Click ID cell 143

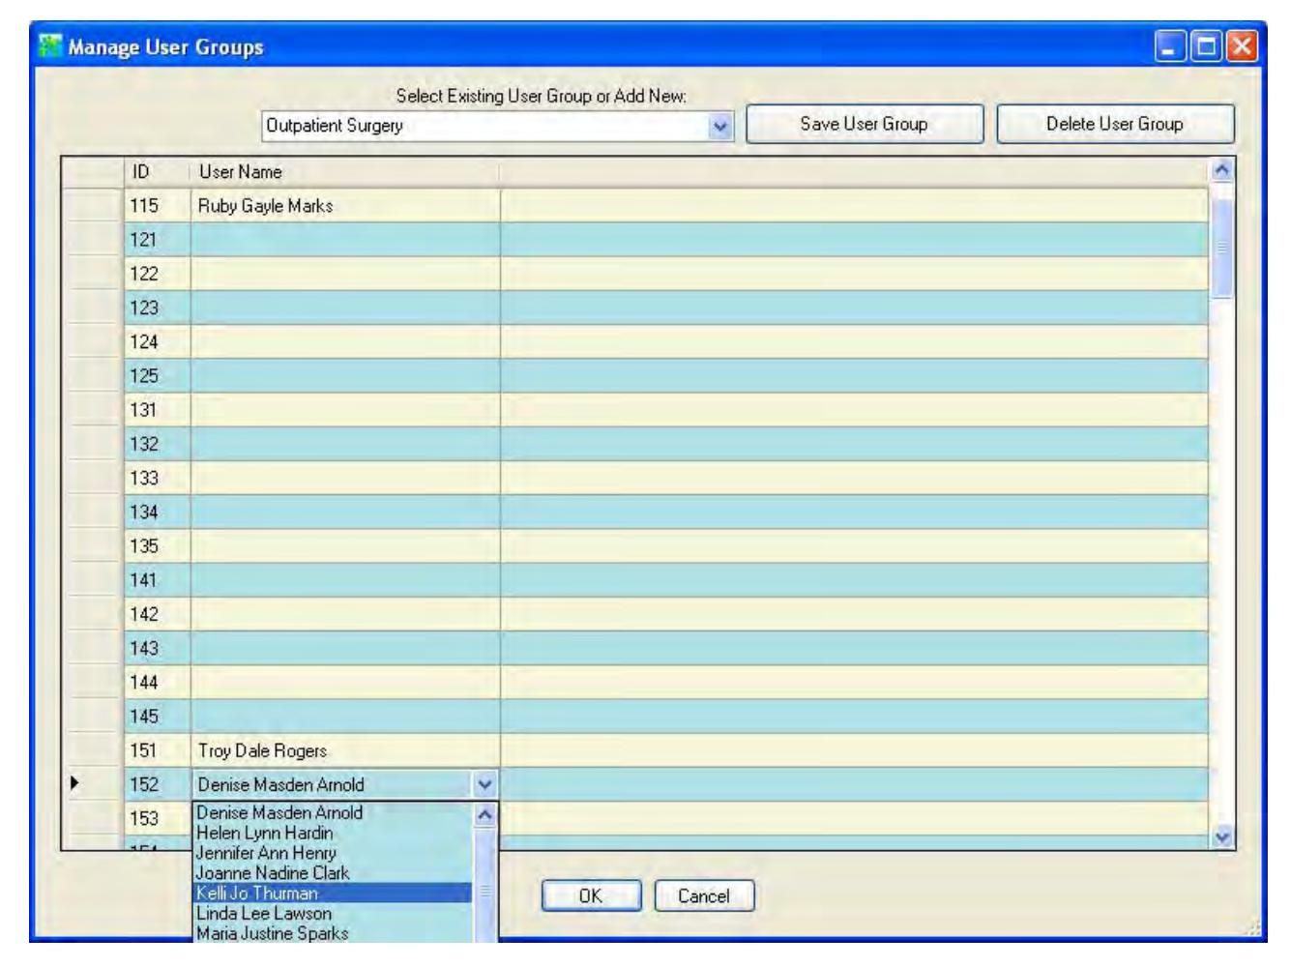(158, 649)
